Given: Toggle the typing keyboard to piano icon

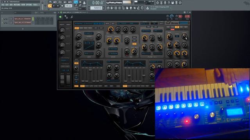Looking at the screenshot, I should pos(76,2).
